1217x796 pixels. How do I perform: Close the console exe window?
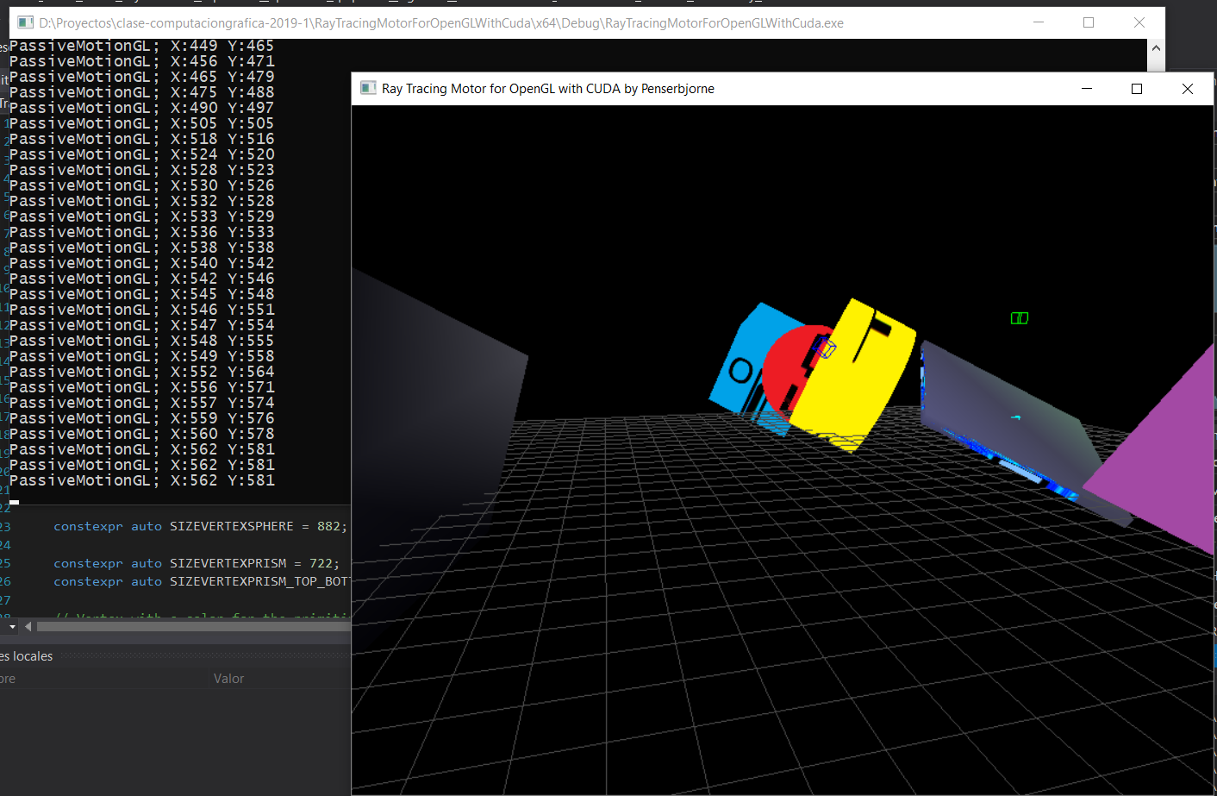pyautogui.click(x=1139, y=22)
